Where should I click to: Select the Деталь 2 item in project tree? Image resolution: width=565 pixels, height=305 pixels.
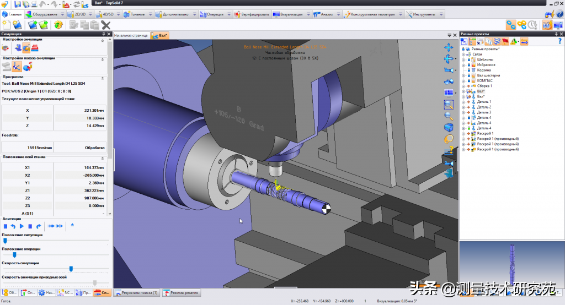484,107
